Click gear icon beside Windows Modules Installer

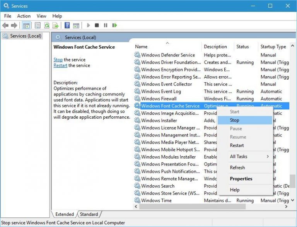point(137,157)
